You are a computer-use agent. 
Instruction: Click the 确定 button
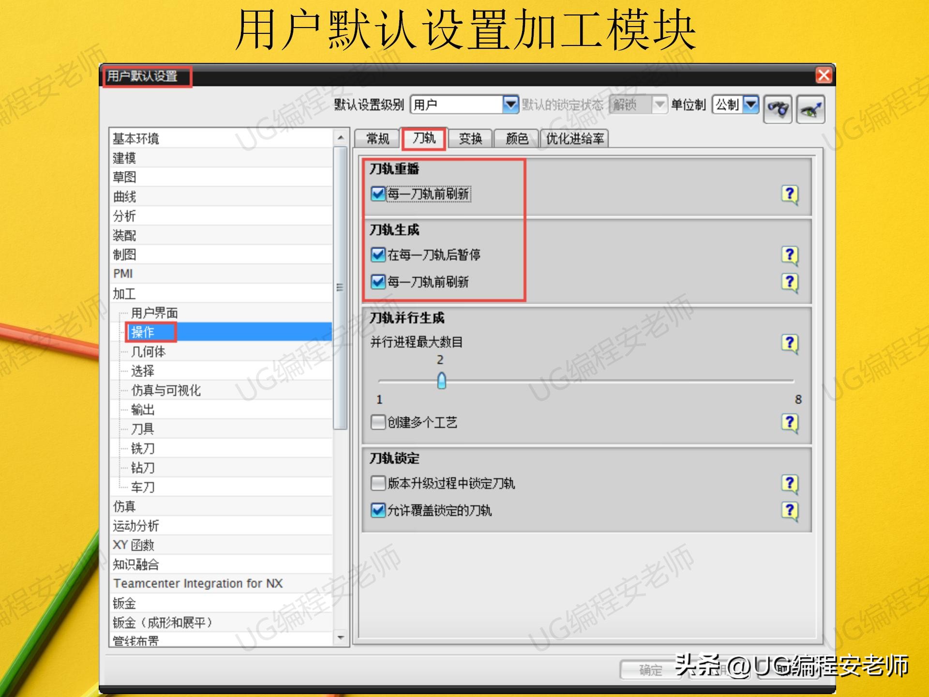650,670
